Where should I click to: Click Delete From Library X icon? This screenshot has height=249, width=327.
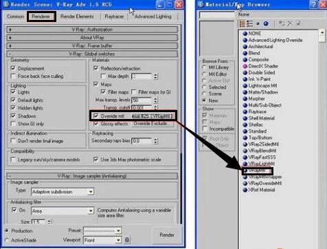(x=290, y=23)
